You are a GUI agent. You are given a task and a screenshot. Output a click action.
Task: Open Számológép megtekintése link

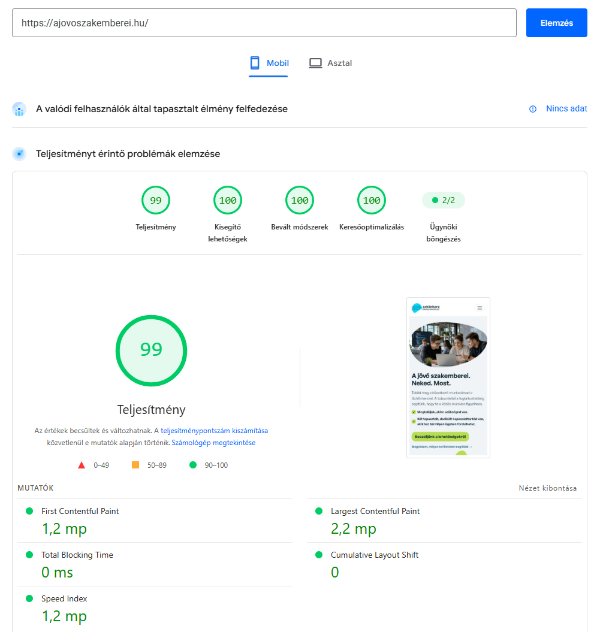(x=213, y=443)
